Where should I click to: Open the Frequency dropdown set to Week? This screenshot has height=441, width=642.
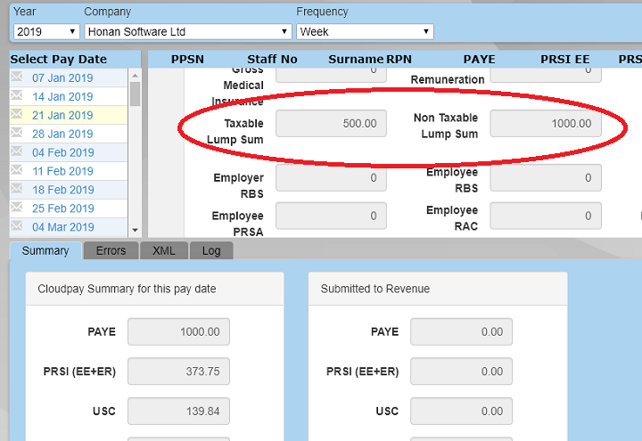pos(365,31)
